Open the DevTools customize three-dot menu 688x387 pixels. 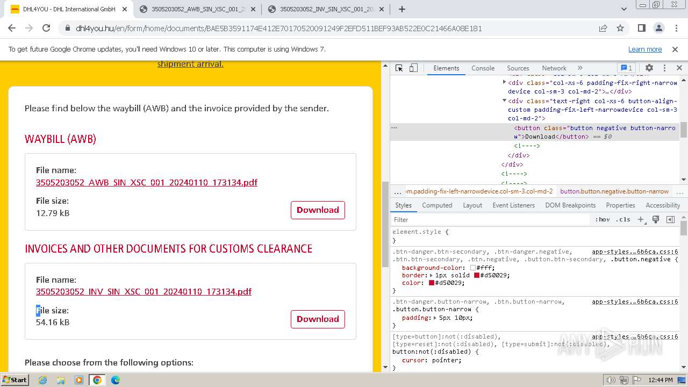click(x=664, y=68)
